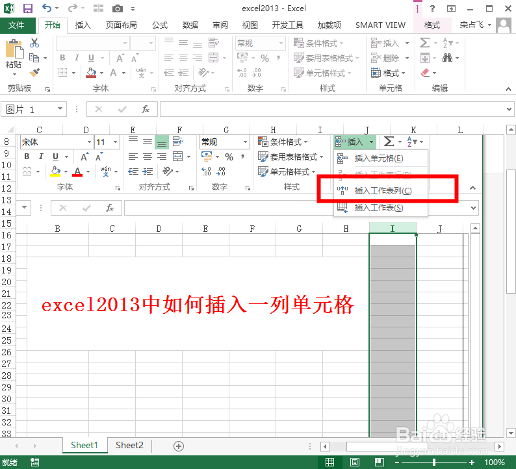Adjust the zoom slider handle
This screenshot has height=469, width=516.
[434, 462]
